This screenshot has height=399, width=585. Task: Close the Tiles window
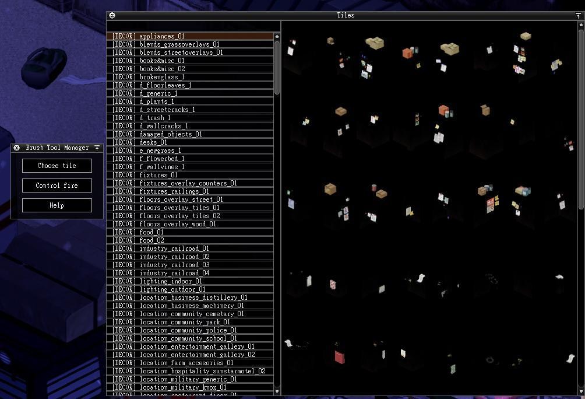tap(112, 16)
